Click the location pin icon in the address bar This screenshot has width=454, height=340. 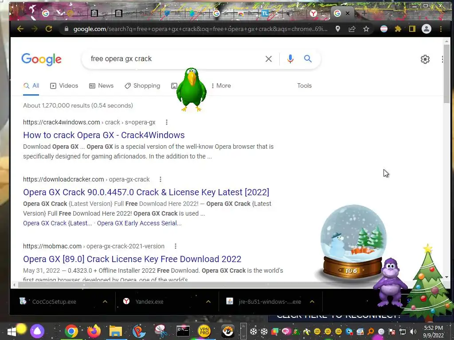click(337, 29)
